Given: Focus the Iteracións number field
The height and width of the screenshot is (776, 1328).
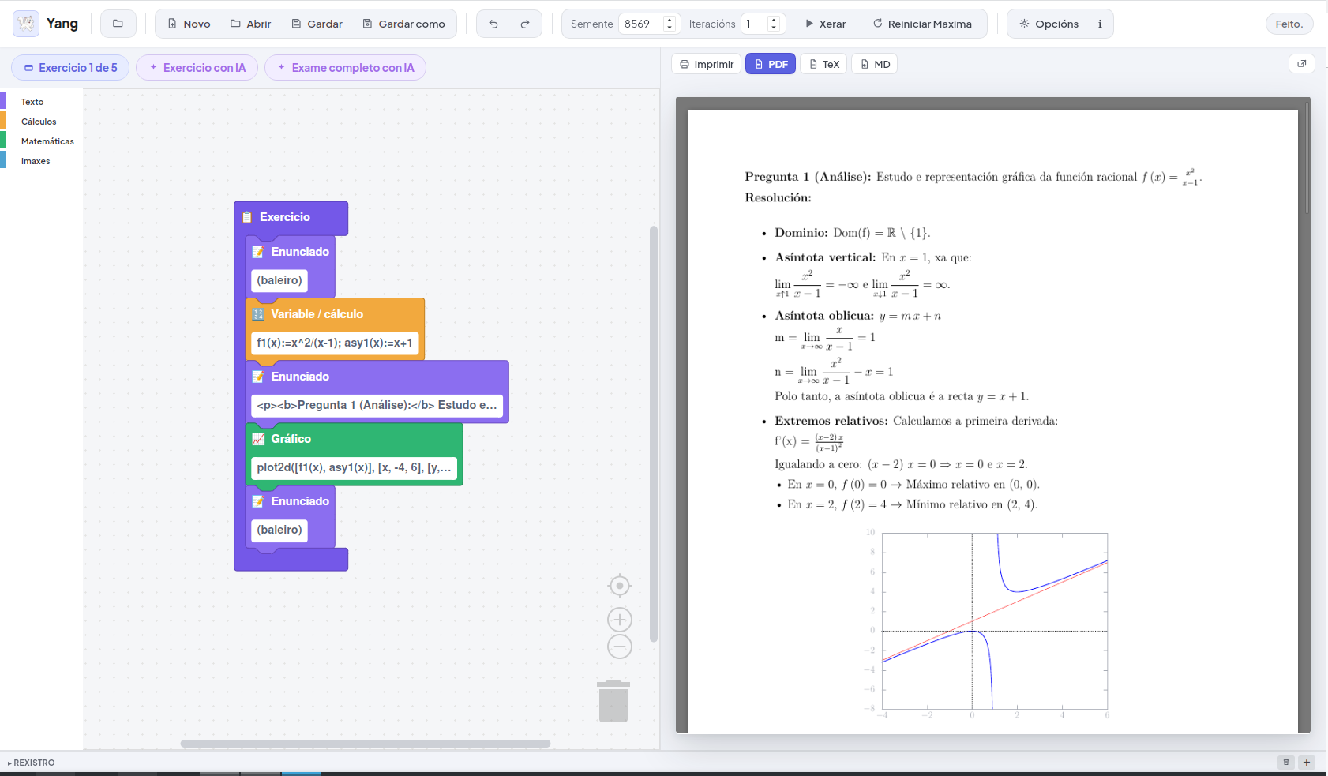Looking at the screenshot, I should click(x=755, y=24).
